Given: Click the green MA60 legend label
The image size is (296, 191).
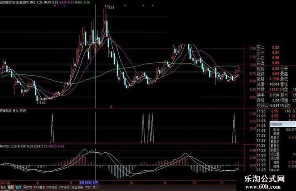Looking at the screenshot, I should 82,3.
